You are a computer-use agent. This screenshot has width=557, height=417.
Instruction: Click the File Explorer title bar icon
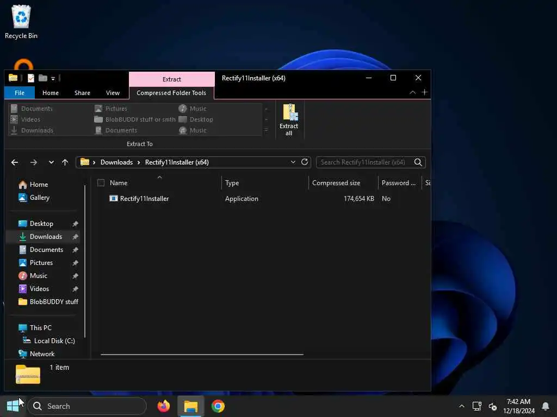point(13,78)
